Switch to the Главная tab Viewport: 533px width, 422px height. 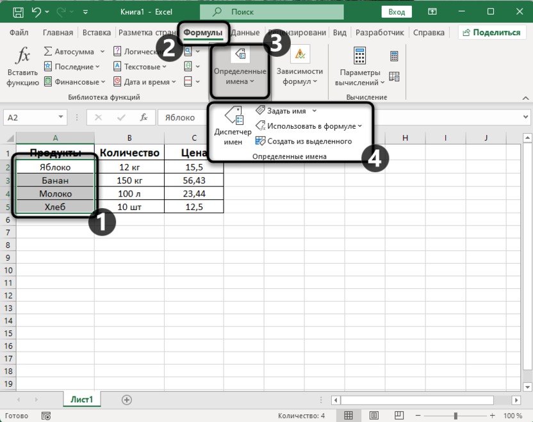(x=58, y=33)
